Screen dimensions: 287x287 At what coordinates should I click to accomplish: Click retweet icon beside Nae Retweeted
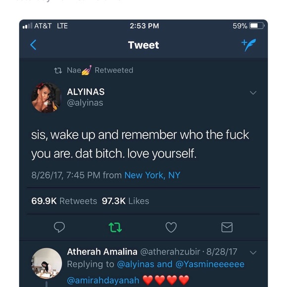click(x=58, y=70)
